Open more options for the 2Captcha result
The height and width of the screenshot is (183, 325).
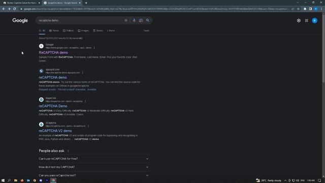[x=88, y=126]
